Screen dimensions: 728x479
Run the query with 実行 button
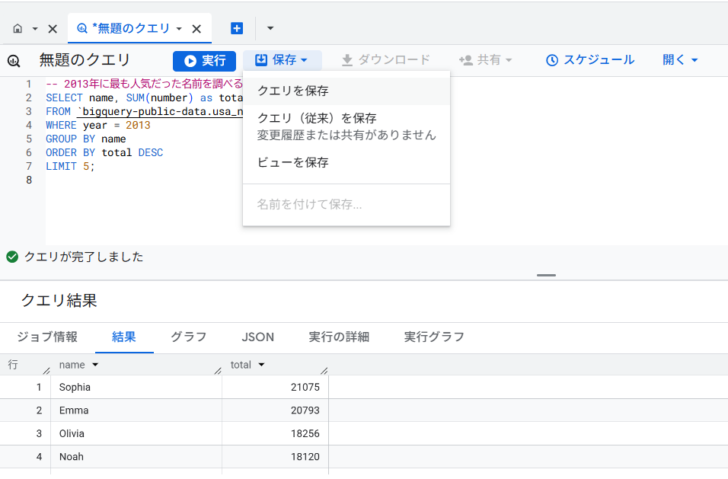204,61
